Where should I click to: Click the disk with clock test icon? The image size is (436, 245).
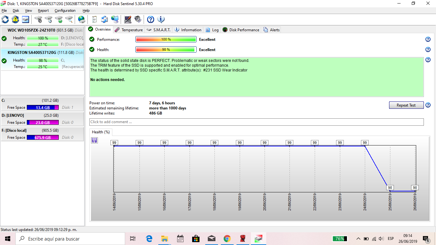(49, 19)
